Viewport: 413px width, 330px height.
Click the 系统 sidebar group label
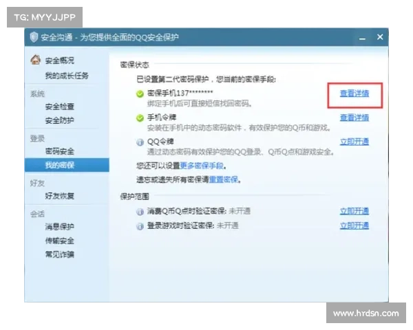pyautogui.click(x=37, y=94)
